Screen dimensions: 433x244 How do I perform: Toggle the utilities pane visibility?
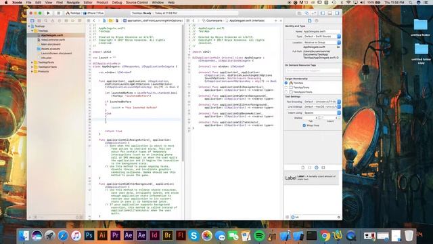pos(337,13)
